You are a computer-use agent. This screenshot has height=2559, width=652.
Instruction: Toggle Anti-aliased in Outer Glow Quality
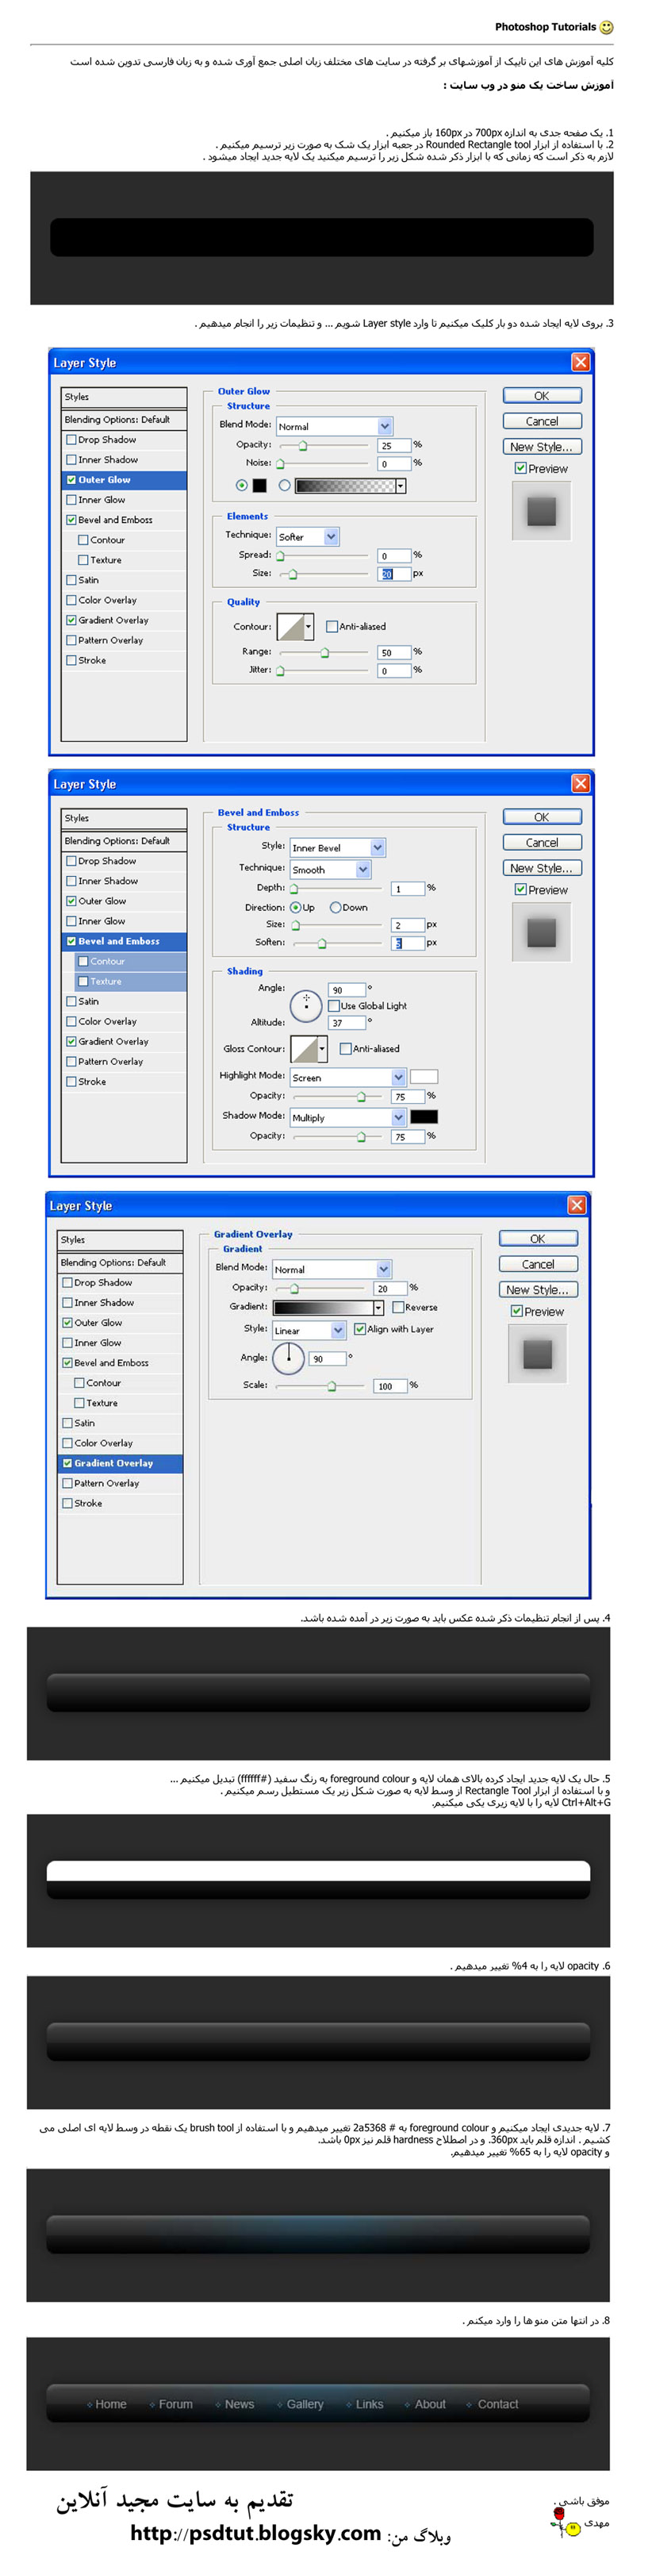pyautogui.click(x=332, y=627)
